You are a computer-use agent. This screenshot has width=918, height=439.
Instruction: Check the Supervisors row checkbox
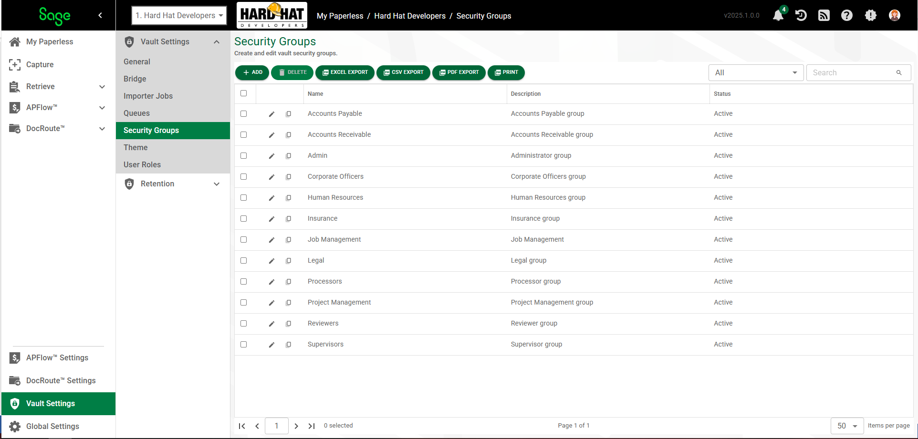click(244, 345)
